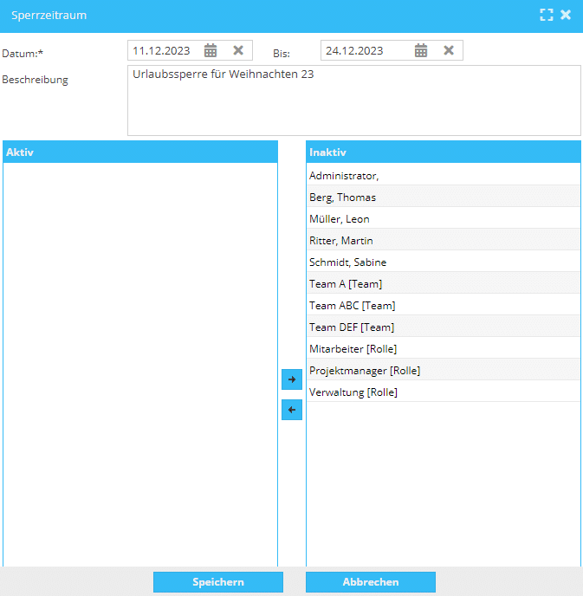The height and width of the screenshot is (596, 583).
Task: Select Müller, Leon from the list
Action: [x=340, y=219]
